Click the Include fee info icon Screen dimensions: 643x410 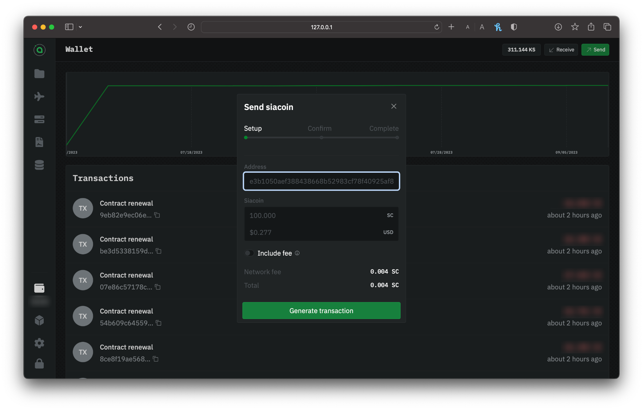[297, 253]
